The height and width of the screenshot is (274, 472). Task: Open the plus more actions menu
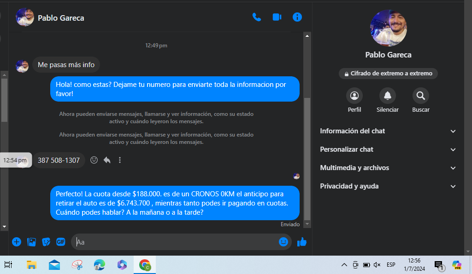17,242
